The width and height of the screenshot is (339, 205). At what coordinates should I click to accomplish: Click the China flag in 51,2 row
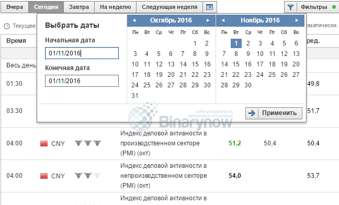44,143
